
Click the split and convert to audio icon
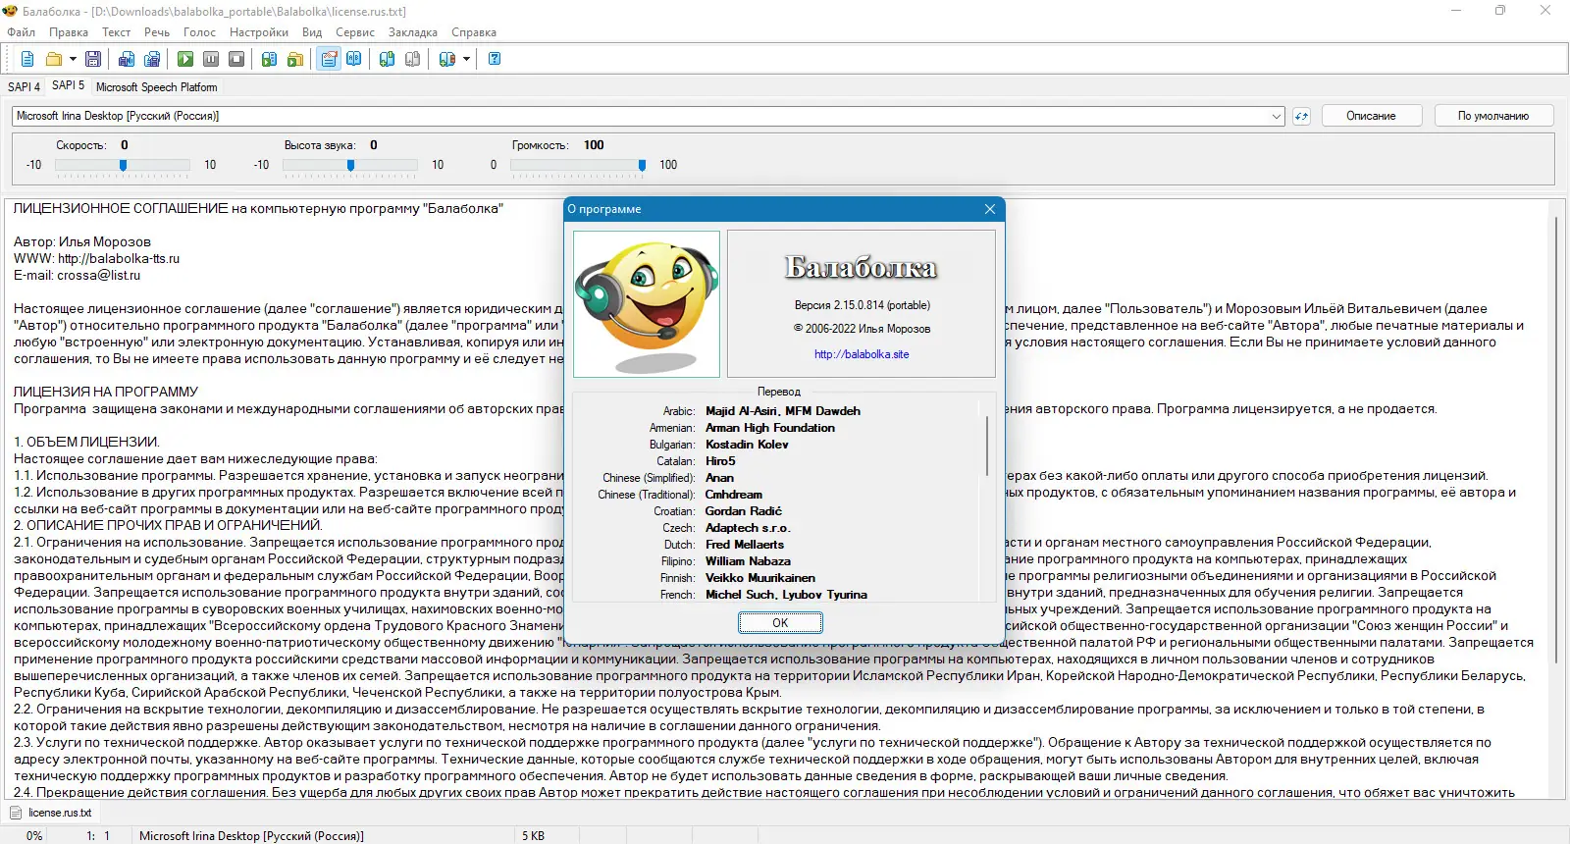pos(152,59)
